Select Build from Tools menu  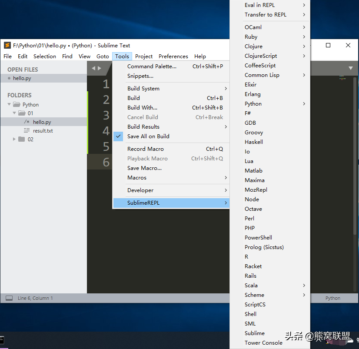pos(171,98)
